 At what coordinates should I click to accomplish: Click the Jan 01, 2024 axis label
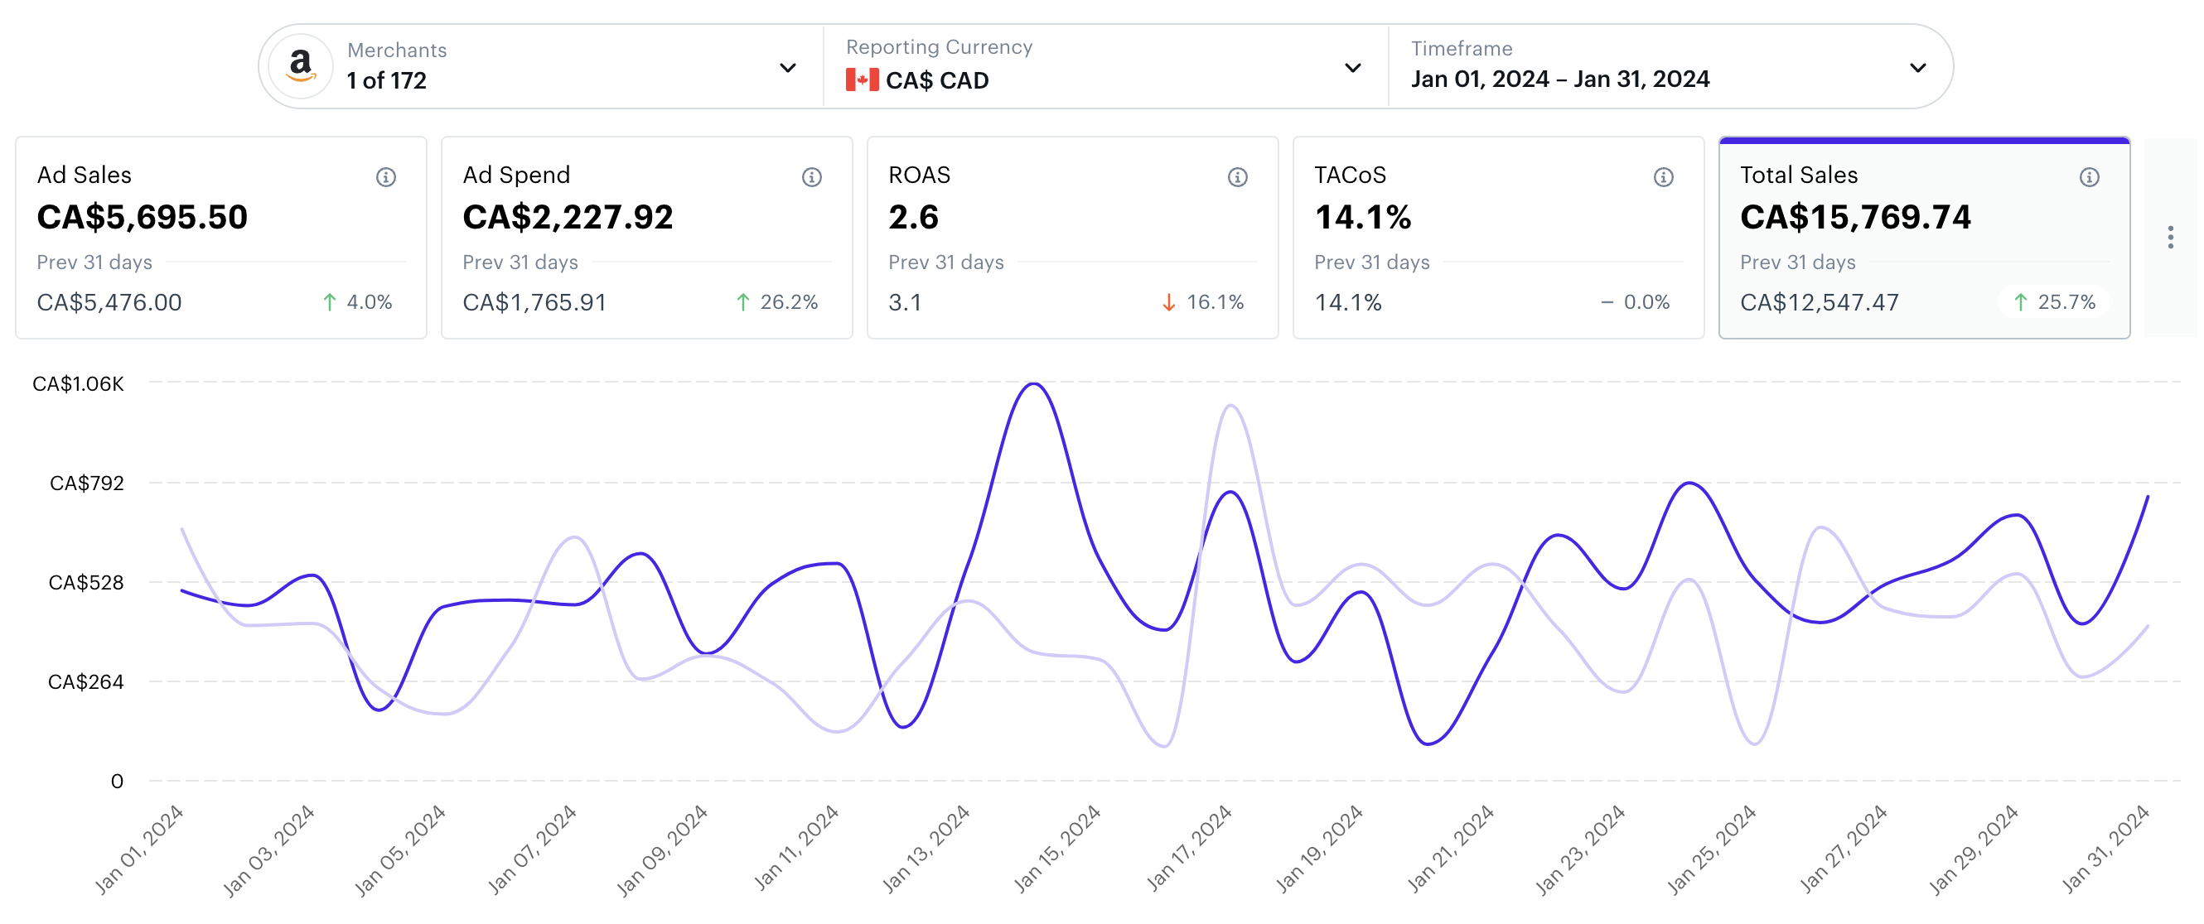pos(138,849)
